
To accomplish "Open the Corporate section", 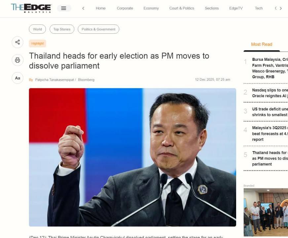I will 125,8.
